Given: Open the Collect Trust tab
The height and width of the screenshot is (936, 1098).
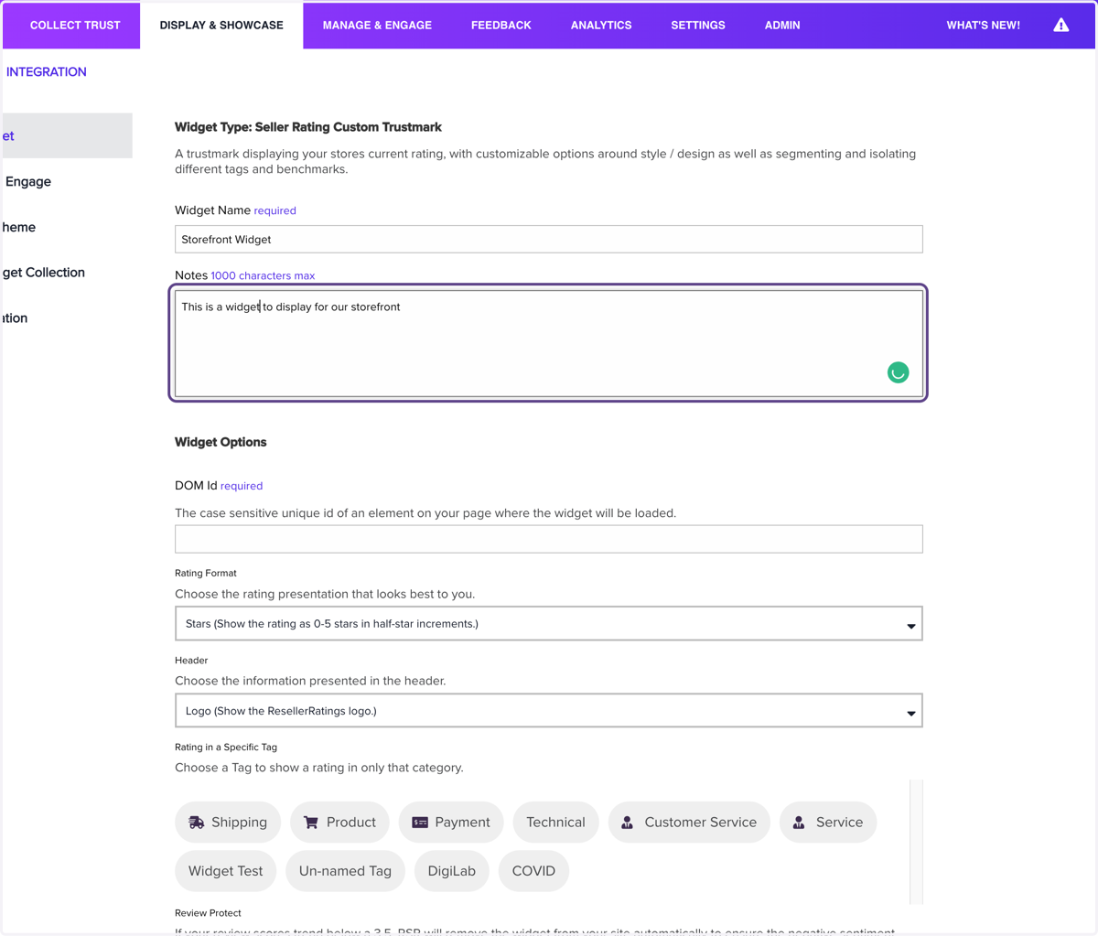Looking at the screenshot, I should (x=74, y=25).
